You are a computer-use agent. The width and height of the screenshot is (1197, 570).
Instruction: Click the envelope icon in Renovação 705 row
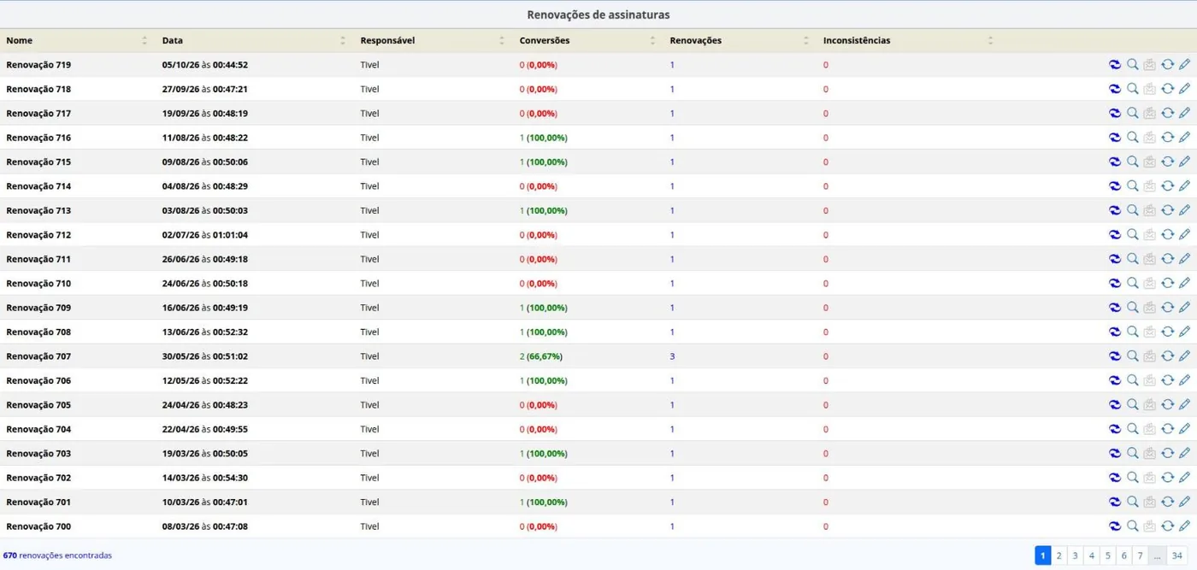pyautogui.click(x=1150, y=404)
